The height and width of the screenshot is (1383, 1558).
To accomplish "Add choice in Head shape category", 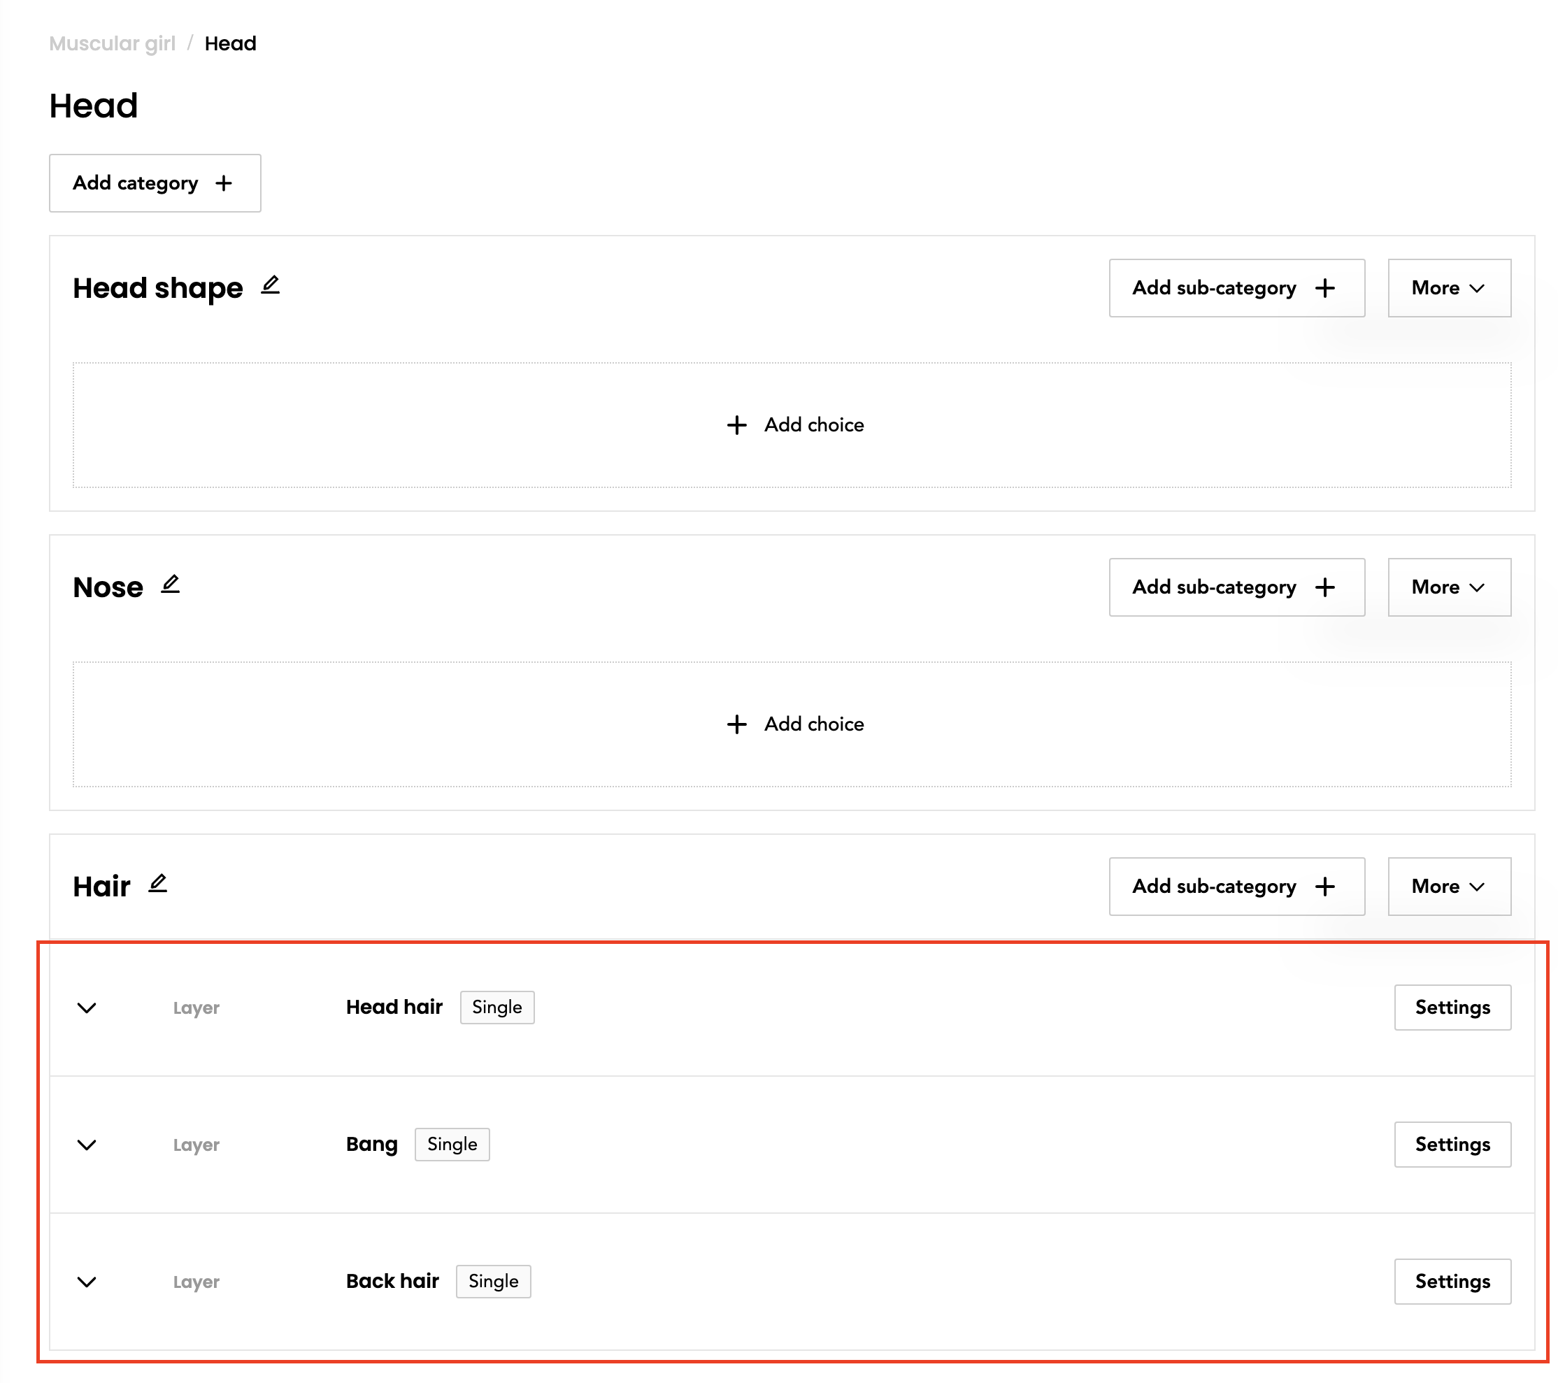I will pos(794,425).
